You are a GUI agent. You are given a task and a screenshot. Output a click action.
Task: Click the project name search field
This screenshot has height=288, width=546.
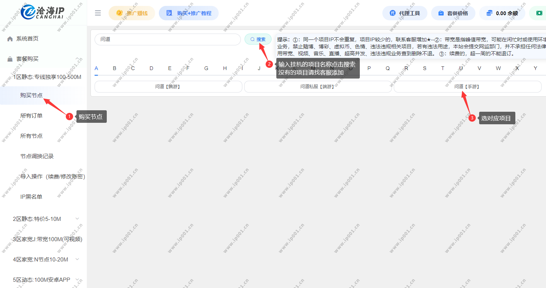(x=167, y=39)
